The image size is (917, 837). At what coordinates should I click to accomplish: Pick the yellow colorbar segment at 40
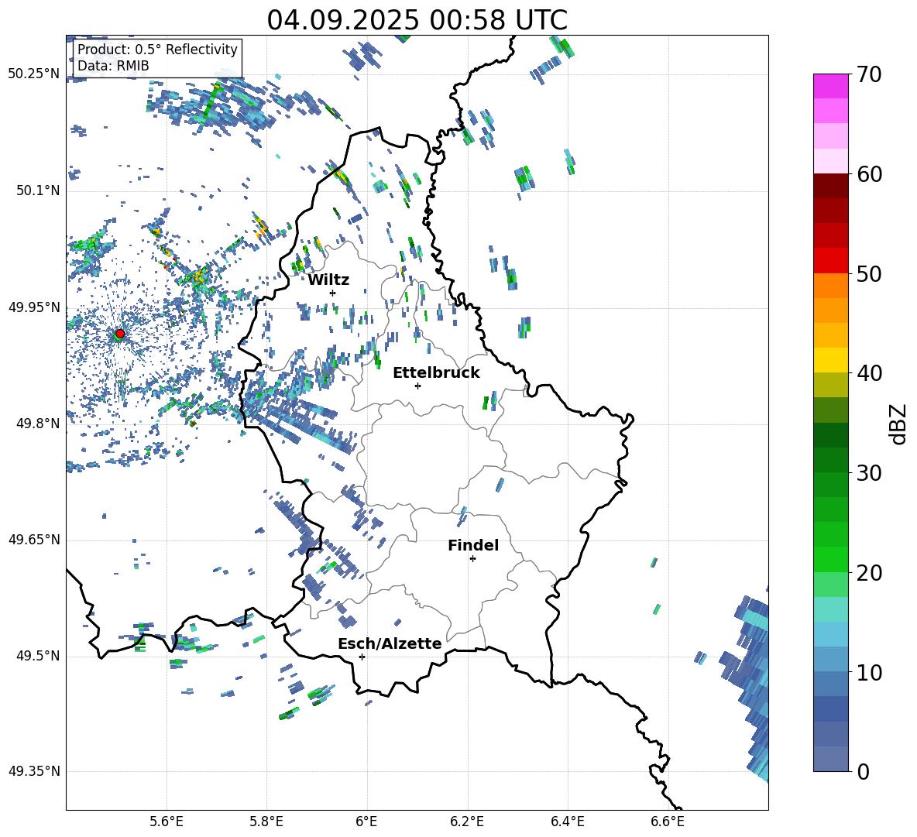click(x=830, y=360)
